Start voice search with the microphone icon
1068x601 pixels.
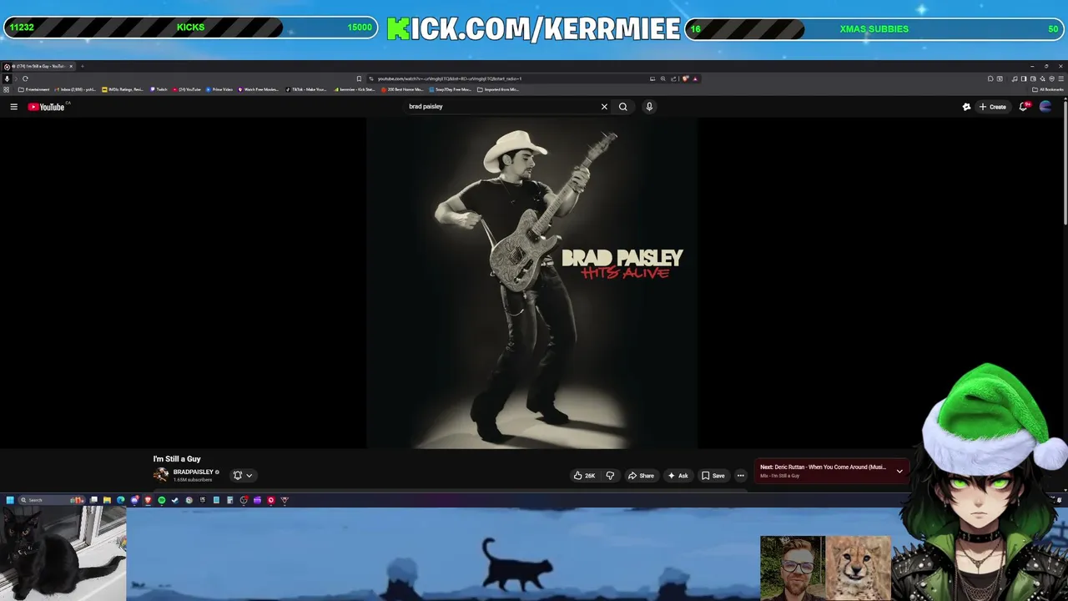click(x=649, y=107)
